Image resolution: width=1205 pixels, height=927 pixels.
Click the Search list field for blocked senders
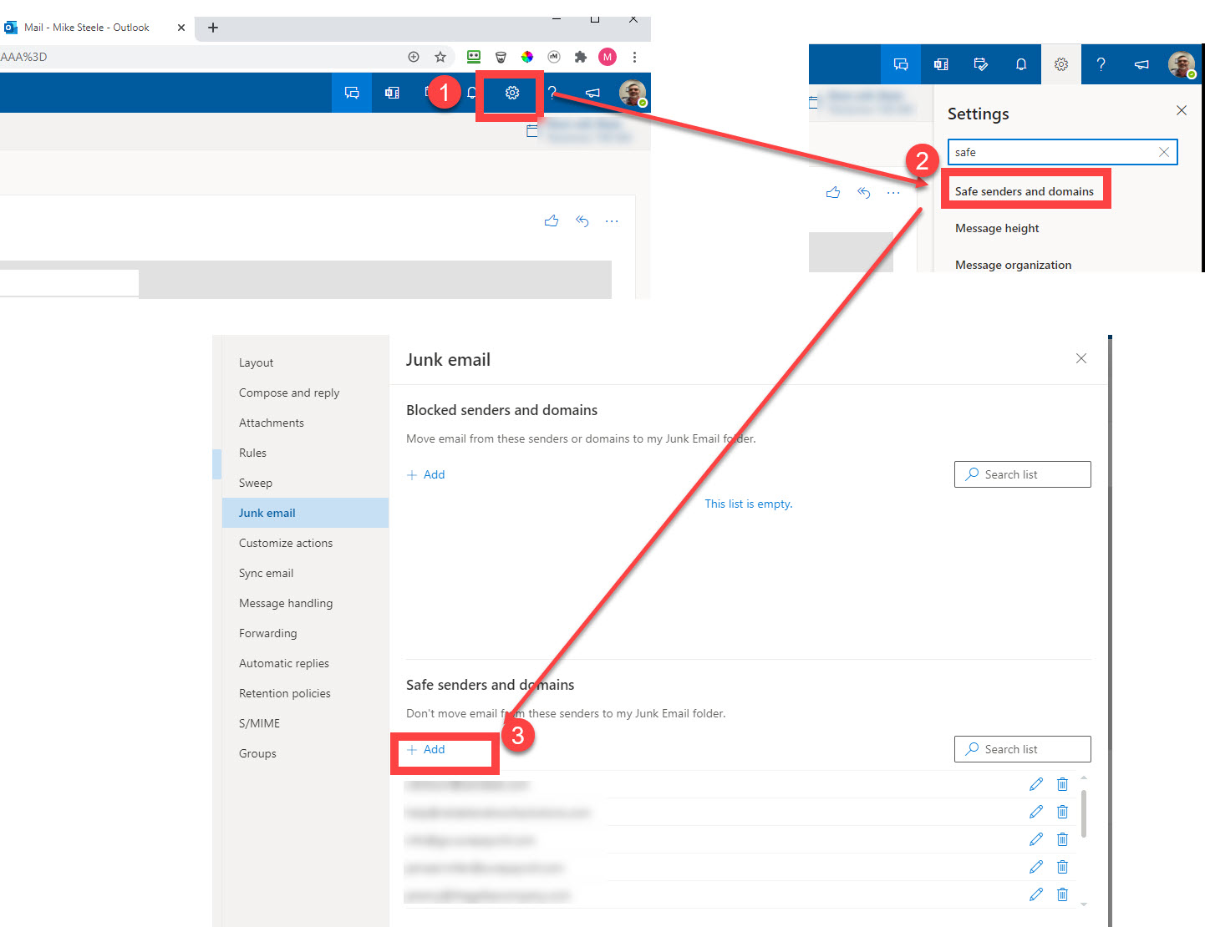pos(1022,474)
